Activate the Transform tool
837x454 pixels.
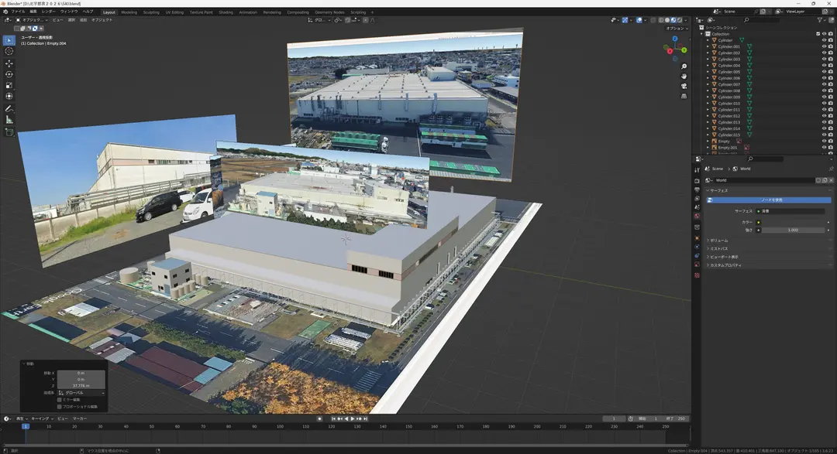point(9,96)
